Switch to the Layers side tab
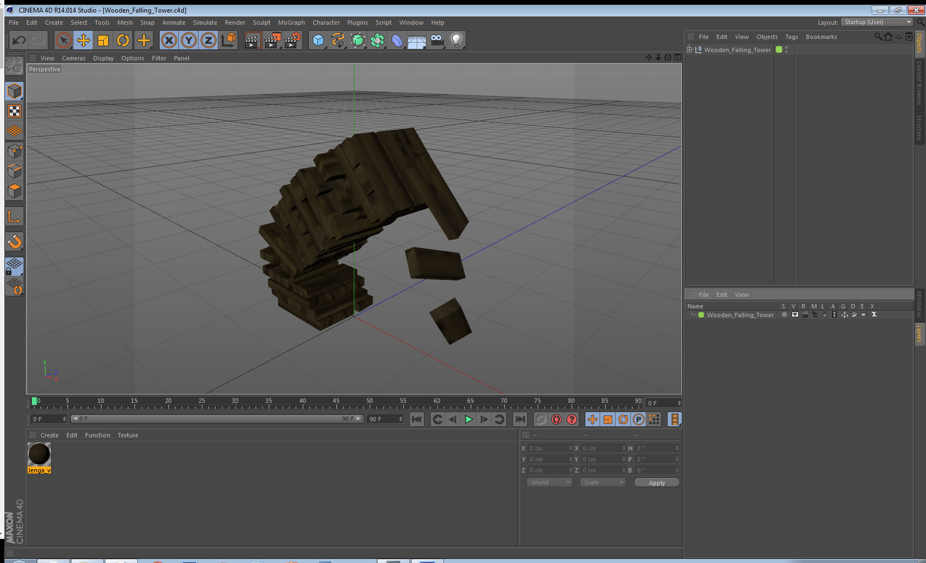 919,333
